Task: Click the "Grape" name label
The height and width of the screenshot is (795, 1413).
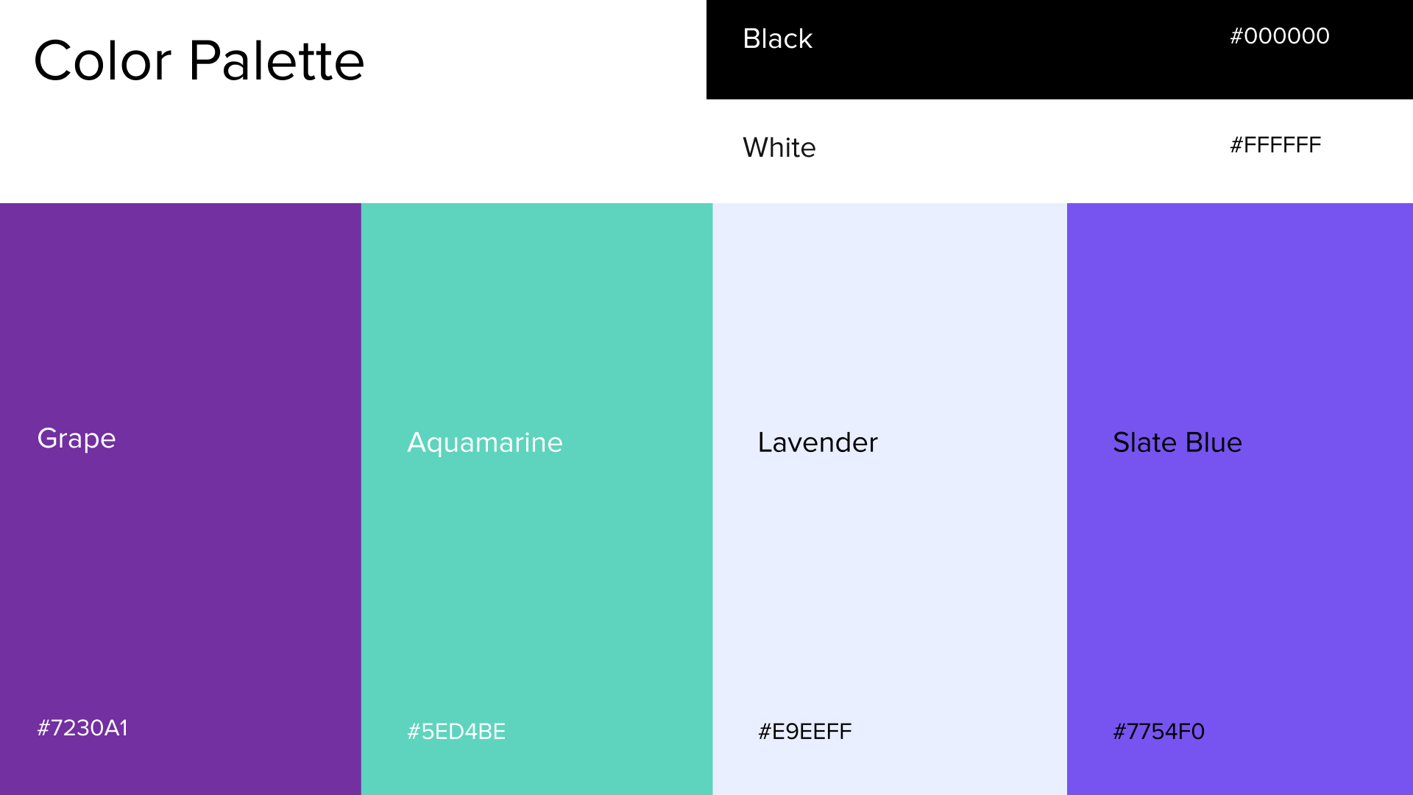Action: [x=77, y=439]
